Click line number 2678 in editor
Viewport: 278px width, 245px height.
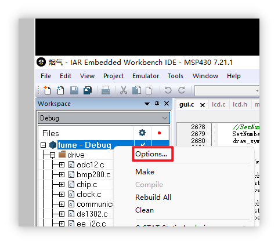[198, 127]
